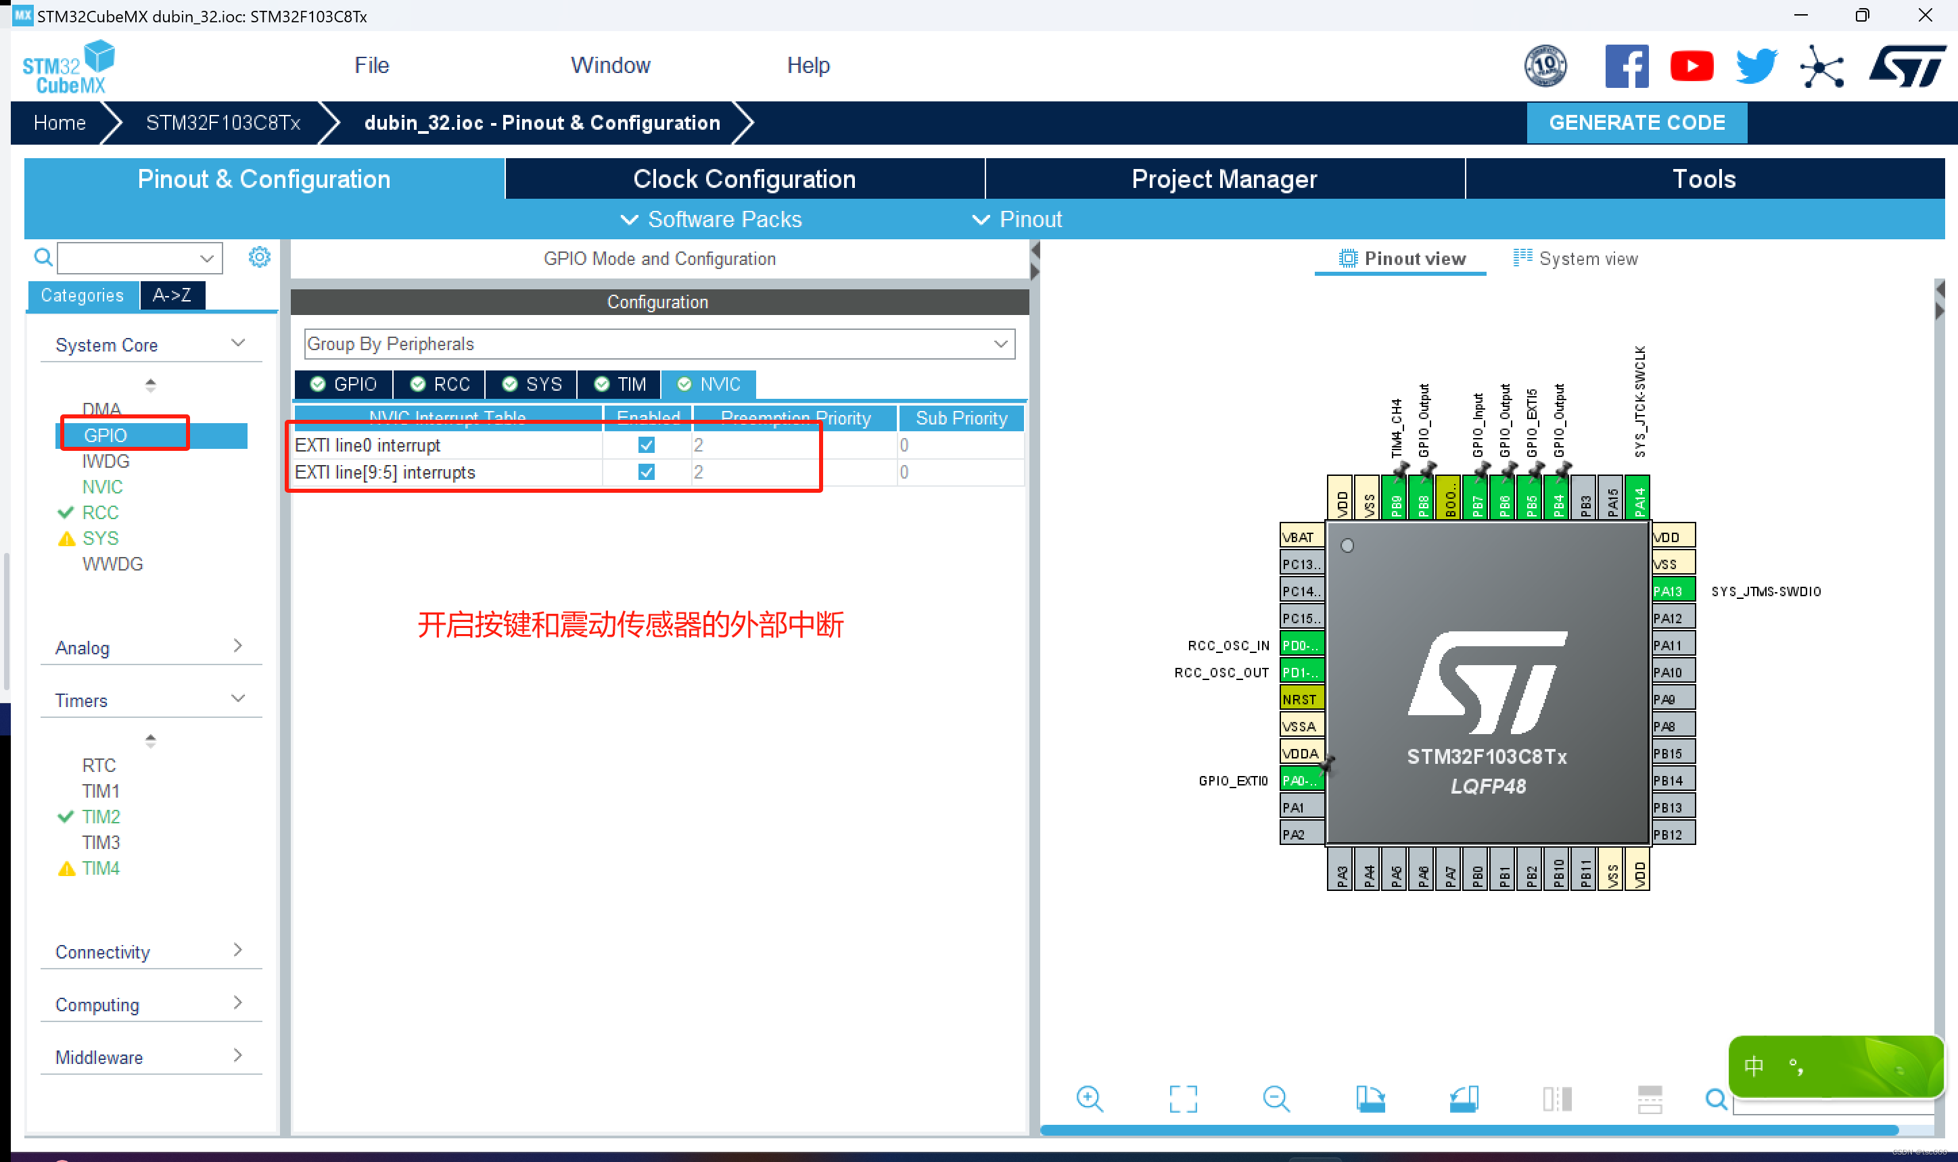
Task: Open the Facebook icon link
Action: 1627,66
